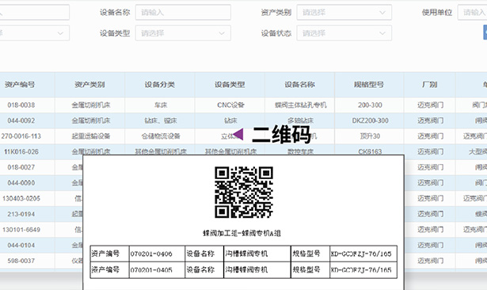Click the 数控车床 cell
The height and width of the screenshot is (290, 487).
301,151
